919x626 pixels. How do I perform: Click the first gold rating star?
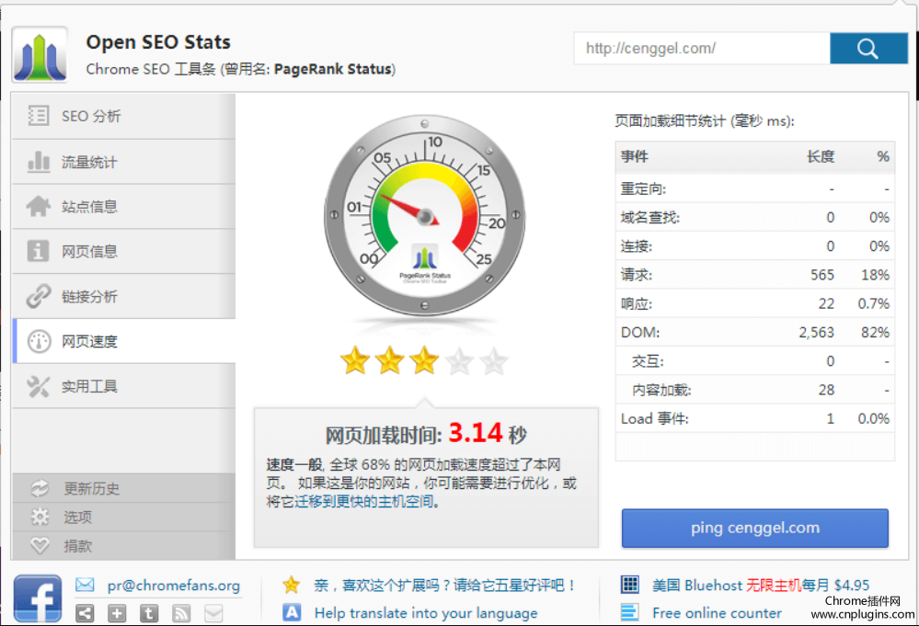tap(355, 360)
